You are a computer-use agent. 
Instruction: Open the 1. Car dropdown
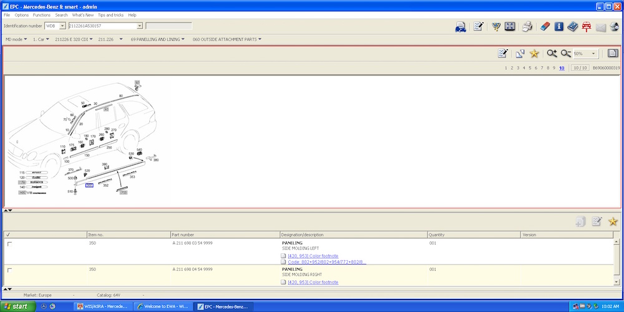pos(41,39)
